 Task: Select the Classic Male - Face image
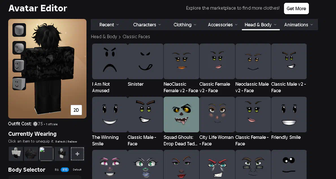146,115
